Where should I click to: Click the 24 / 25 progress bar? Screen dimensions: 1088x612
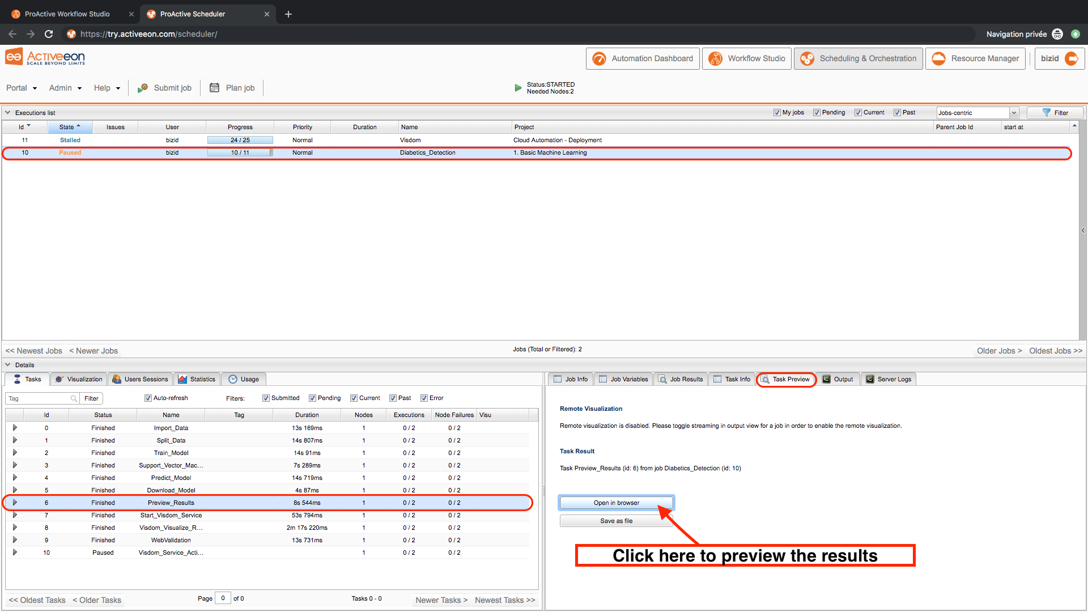pyautogui.click(x=240, y=140)
